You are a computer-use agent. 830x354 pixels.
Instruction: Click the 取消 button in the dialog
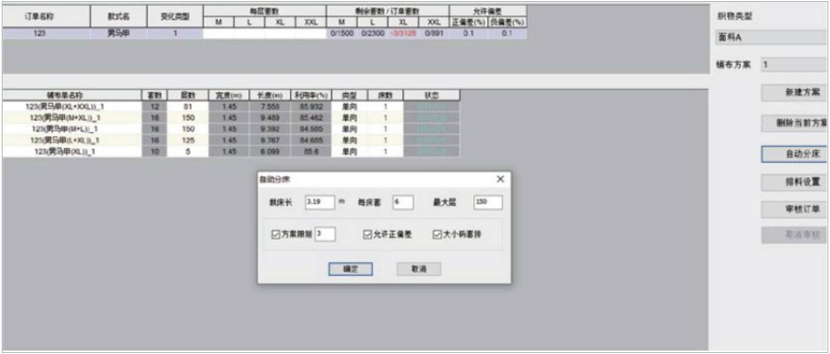[x=419, y=269]
